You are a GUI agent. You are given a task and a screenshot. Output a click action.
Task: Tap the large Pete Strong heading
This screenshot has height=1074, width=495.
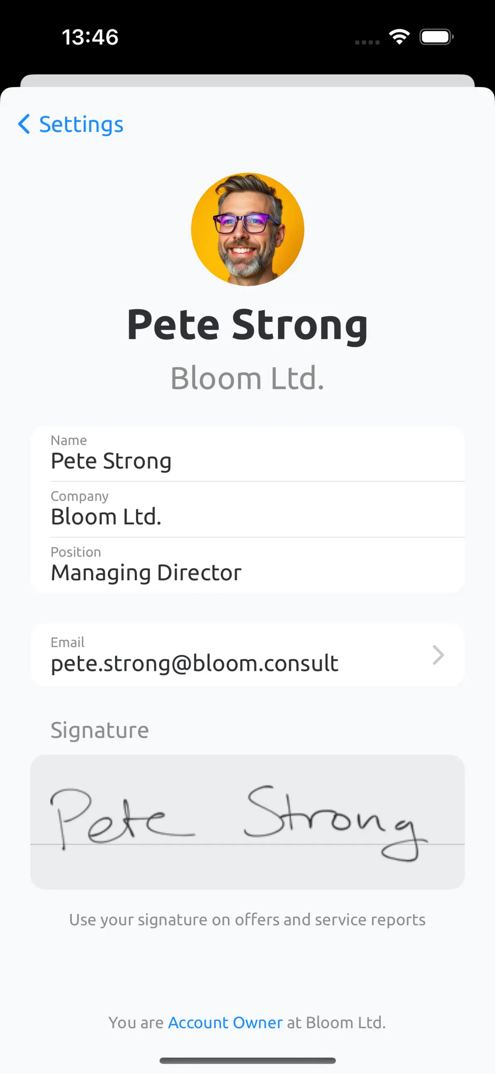tap(247, 325)
